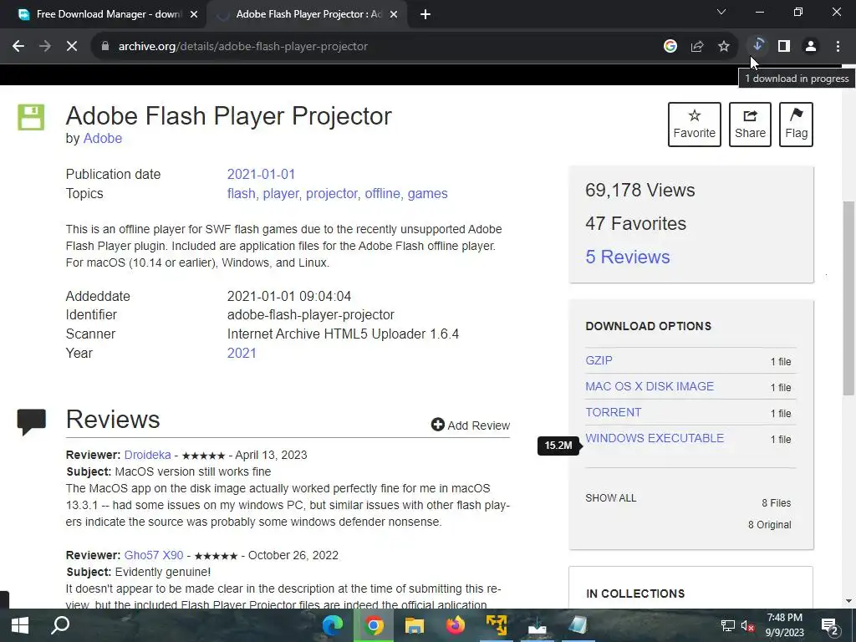Click the 69,178 Views text
Screen dimensions: 856x642
coord(639,190)
